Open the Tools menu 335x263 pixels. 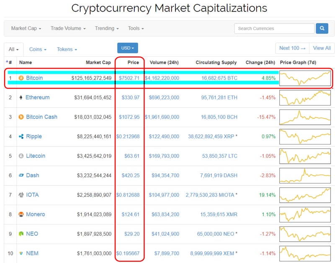click(136, 28)
